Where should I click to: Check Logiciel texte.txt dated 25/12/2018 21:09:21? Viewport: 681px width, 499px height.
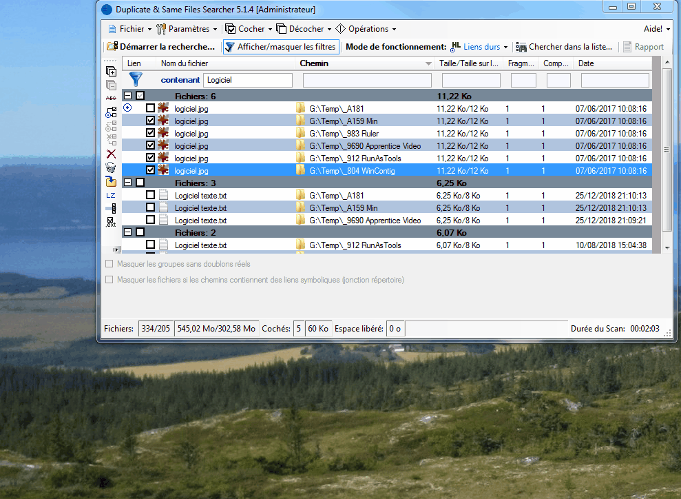point(150,220)
